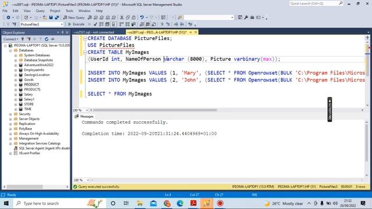The image size is (372, 209).
Task: Click the New Query button
Action: click(x=74, y=17)
